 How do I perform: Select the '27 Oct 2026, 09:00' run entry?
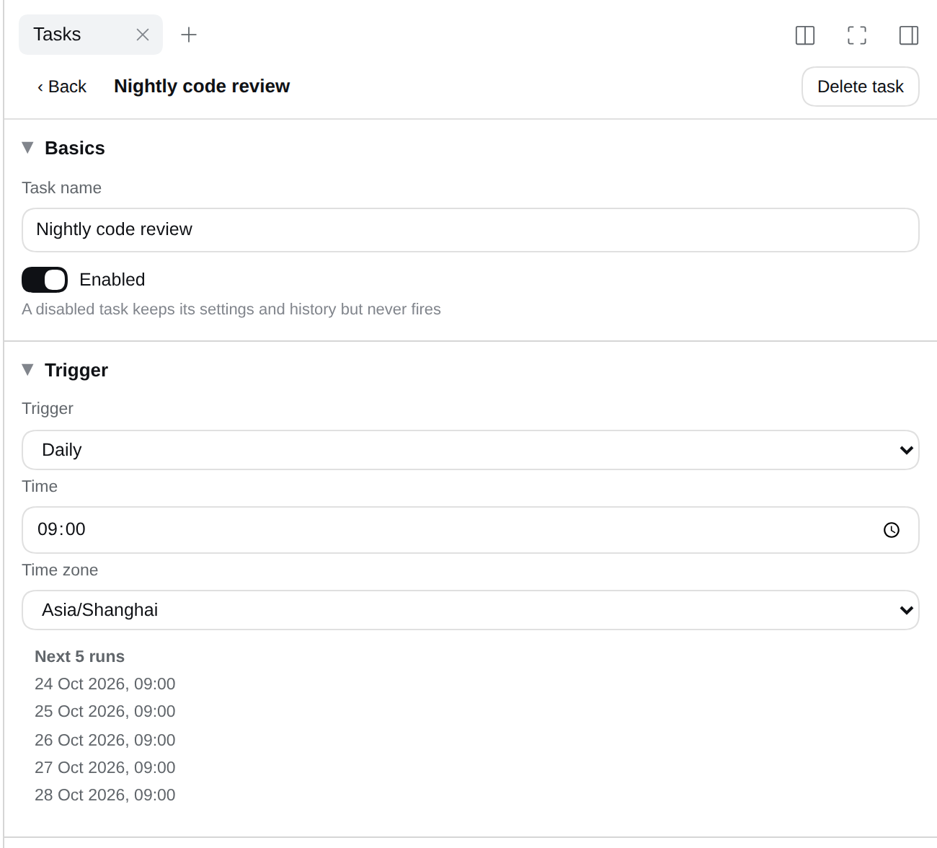point(105,767)
